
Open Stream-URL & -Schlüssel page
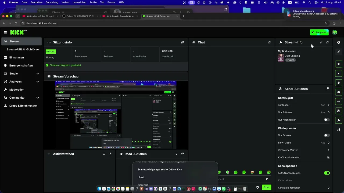(23, 49)
